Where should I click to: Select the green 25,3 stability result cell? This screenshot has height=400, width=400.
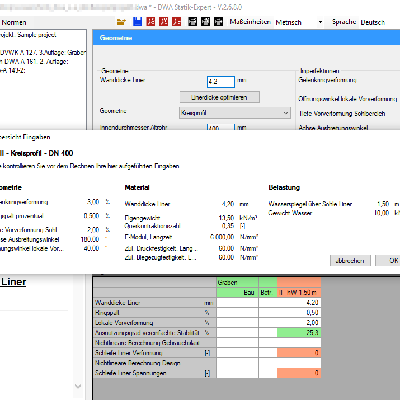tap(298, 333)
